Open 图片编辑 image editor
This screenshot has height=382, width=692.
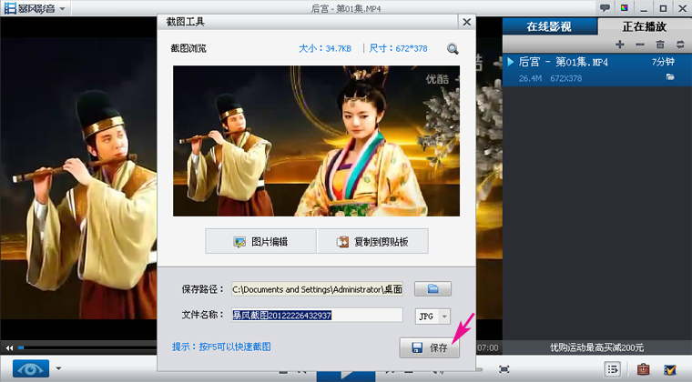pos(260,241)
